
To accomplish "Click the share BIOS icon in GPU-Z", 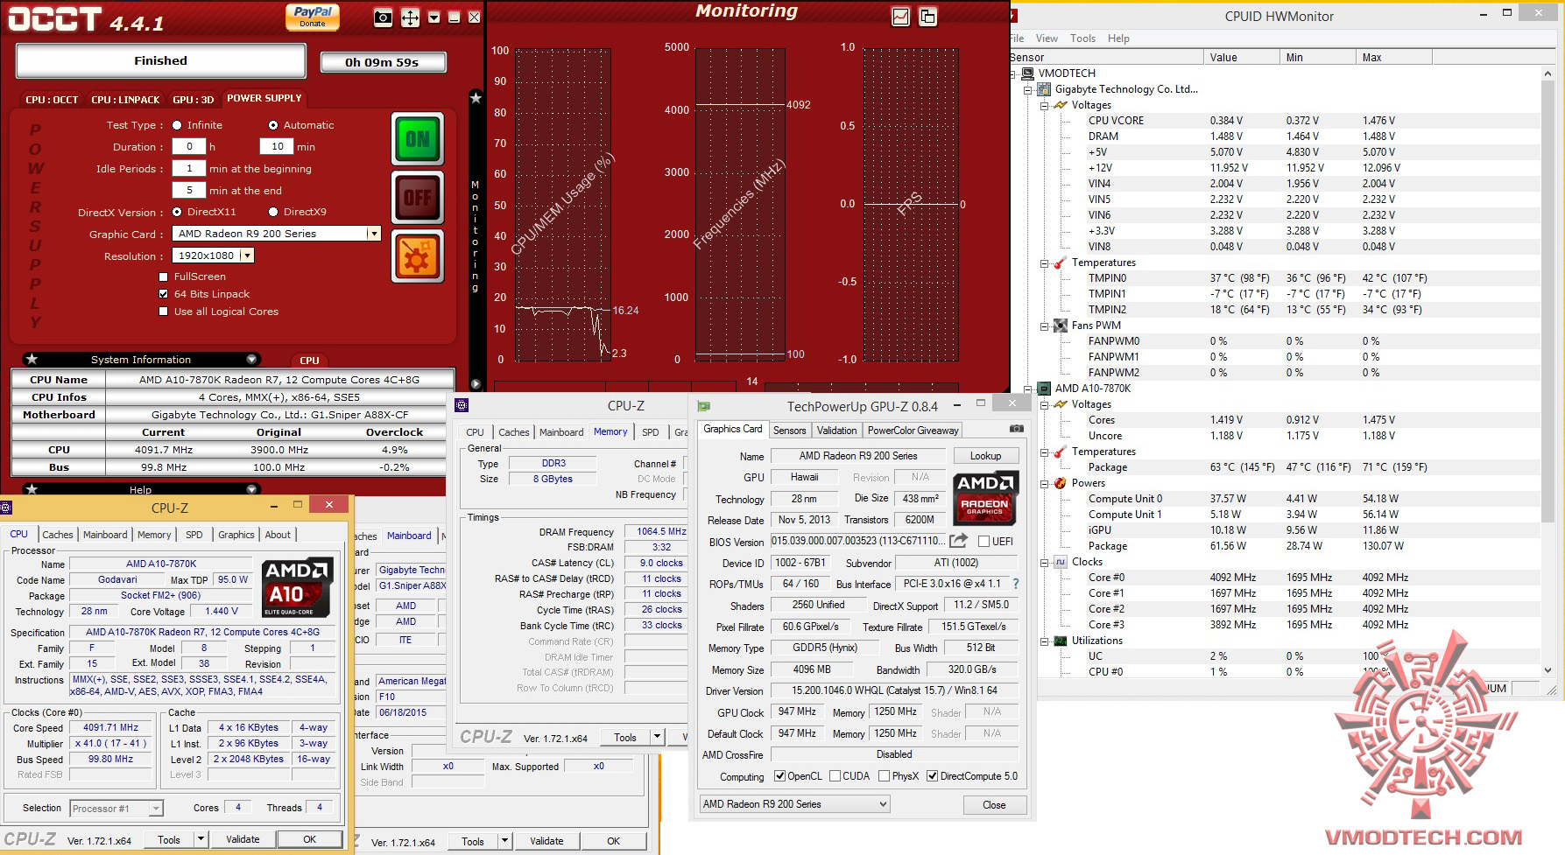I will click(959, 541).
